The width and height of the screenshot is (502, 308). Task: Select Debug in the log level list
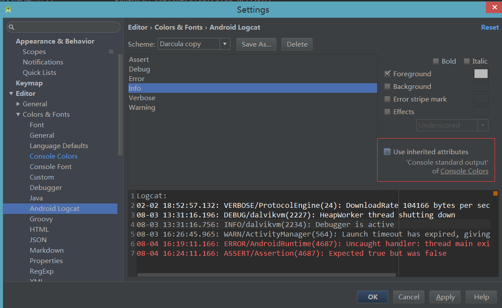[x=252, y=69]
